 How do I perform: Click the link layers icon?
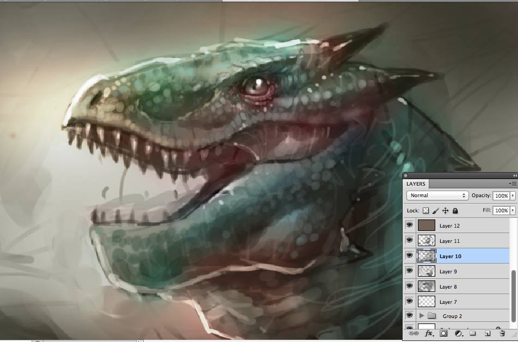(x=414, y=333)
